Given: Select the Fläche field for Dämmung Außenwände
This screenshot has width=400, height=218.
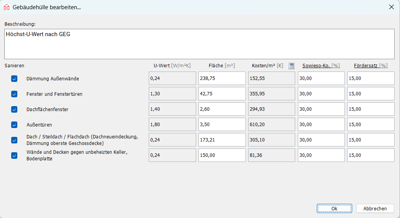Looking at the screenshot, I should click(222, 78).
